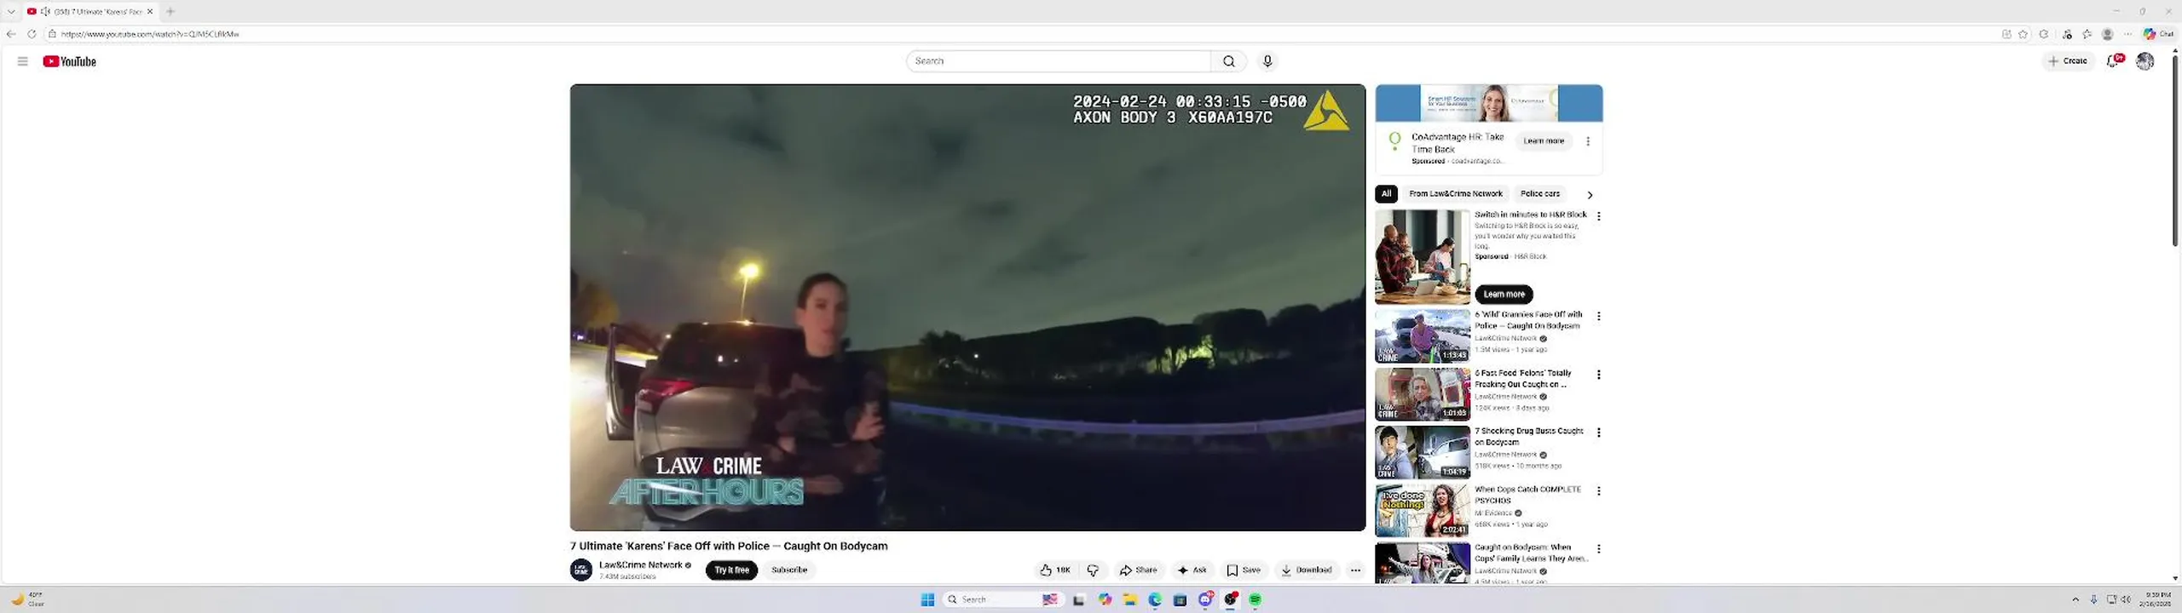The height and width of the screenshot is (613, 2182).
Task: Open Law&Crime Network channel link
Action: point(641,565)
